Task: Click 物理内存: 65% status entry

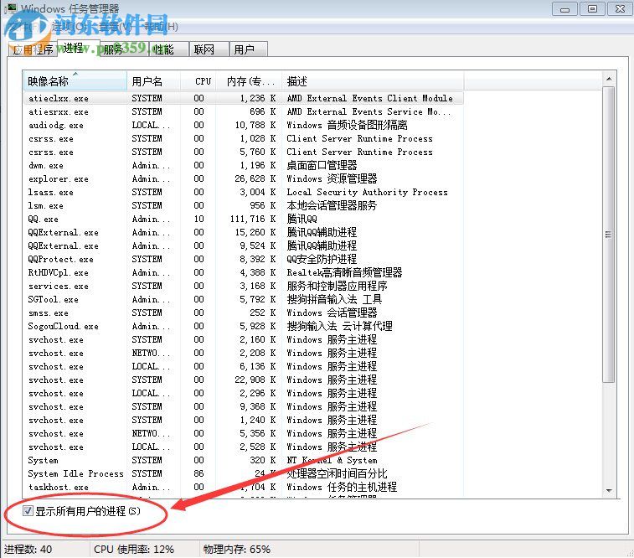Action: tap(236, 549)
